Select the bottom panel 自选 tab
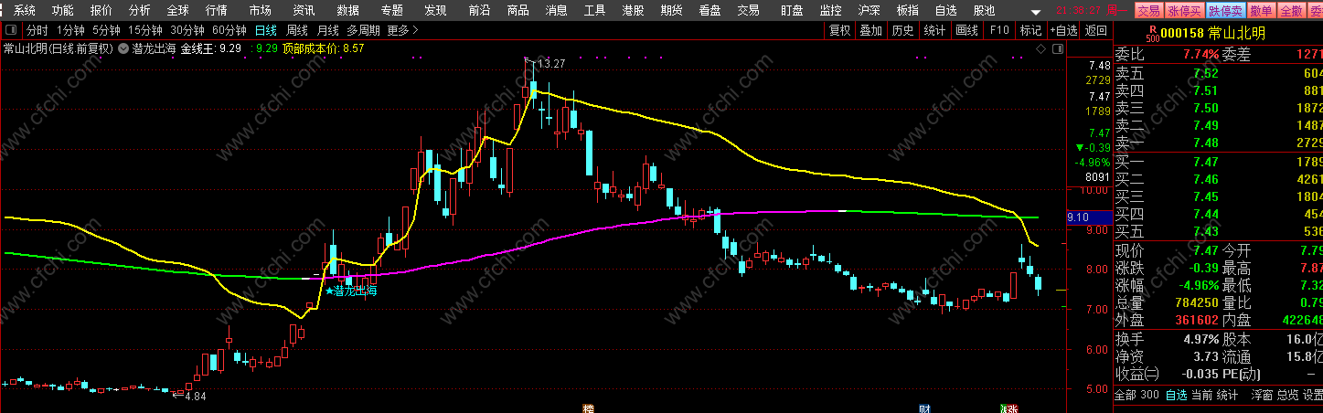This screenshot has width=1323, height=413. pyautogui.click(x=1176, y=395)
